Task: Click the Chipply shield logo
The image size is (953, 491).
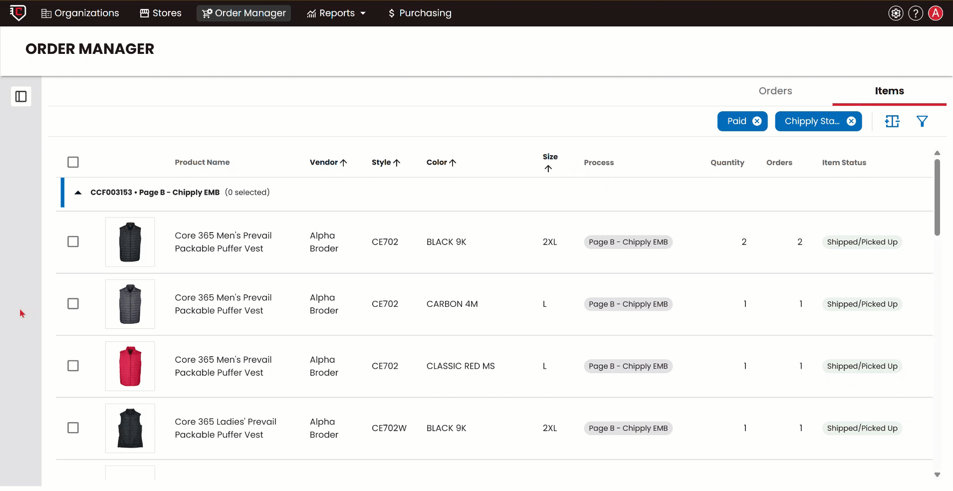Action: tap(18, 12)
